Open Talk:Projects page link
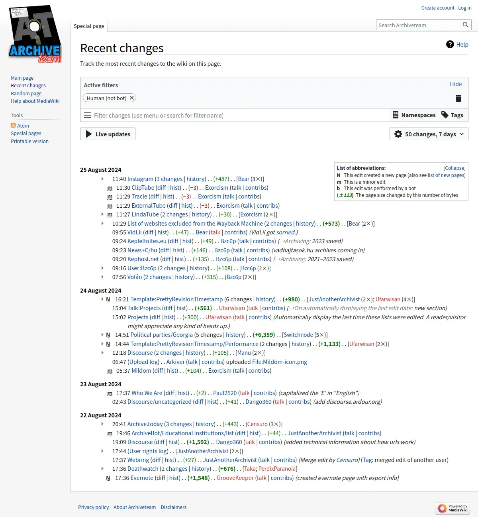Screen dimensions: 478x517 click(x=144, y=308)
